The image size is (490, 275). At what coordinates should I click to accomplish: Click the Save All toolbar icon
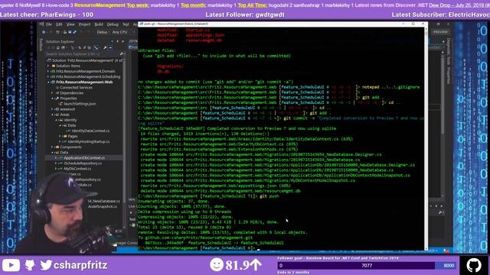[75, 32]
